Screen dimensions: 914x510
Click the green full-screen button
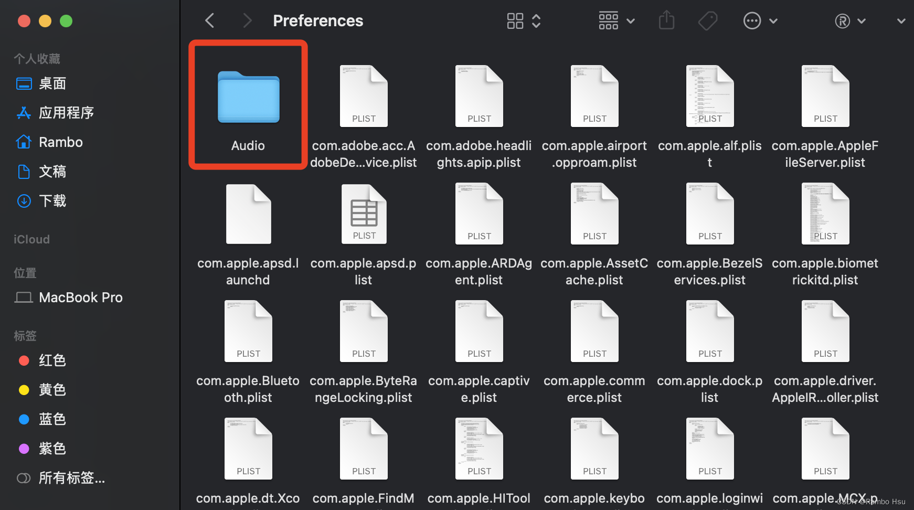[66, 21]
